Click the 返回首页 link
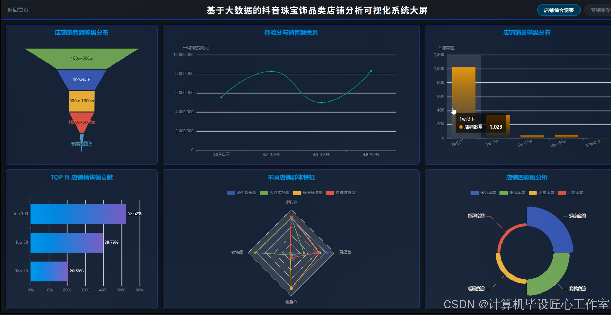Viewport: 611px width, 315px height. click(18, 10)
